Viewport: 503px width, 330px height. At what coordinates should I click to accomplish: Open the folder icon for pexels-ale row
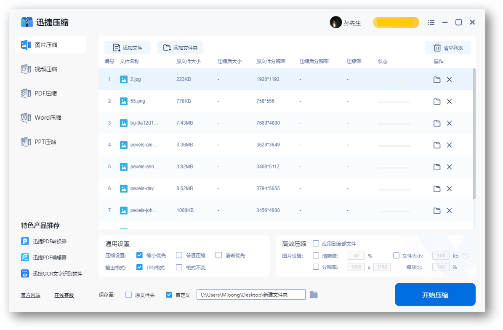[437, 145]
